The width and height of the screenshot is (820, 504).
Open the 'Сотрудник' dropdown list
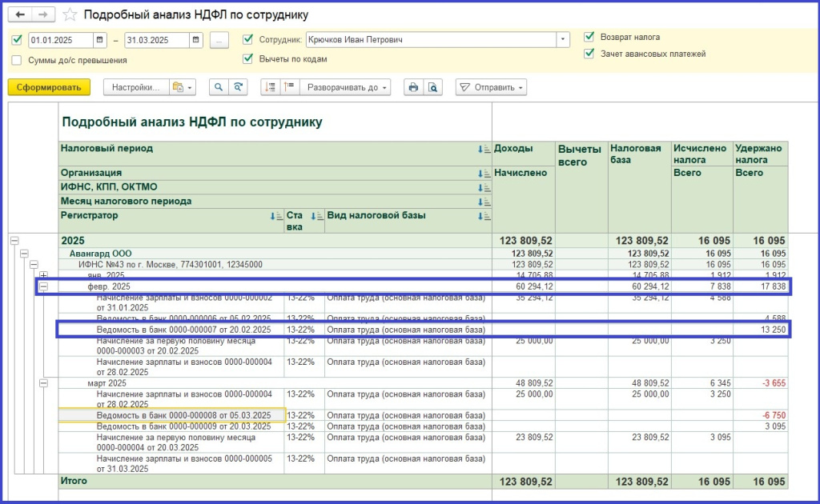(x=564, y=39)
